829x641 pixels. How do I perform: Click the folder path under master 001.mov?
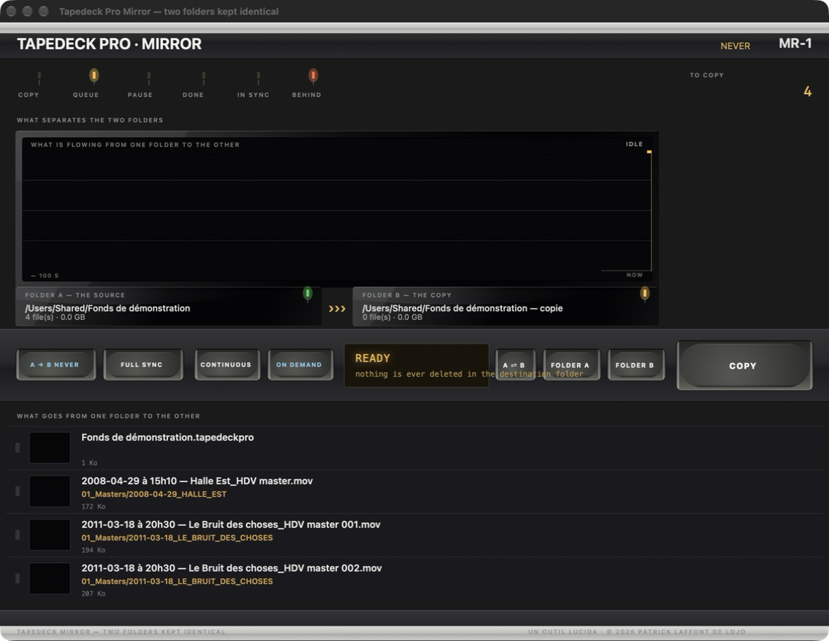[x=177, y=538]
